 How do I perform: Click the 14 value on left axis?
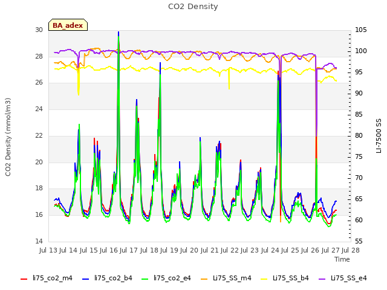(x=39, y=241)
